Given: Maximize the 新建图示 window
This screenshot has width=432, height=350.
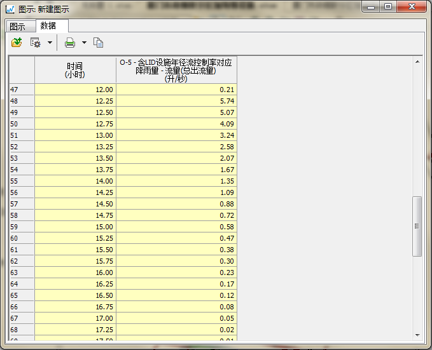Looking at the screenshot, I should (x=388, y=6).
